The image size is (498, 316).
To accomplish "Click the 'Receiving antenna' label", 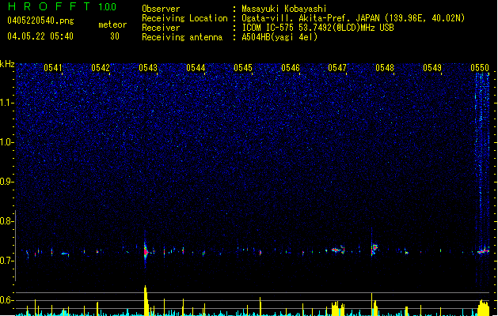I will [x=182, y=37].
